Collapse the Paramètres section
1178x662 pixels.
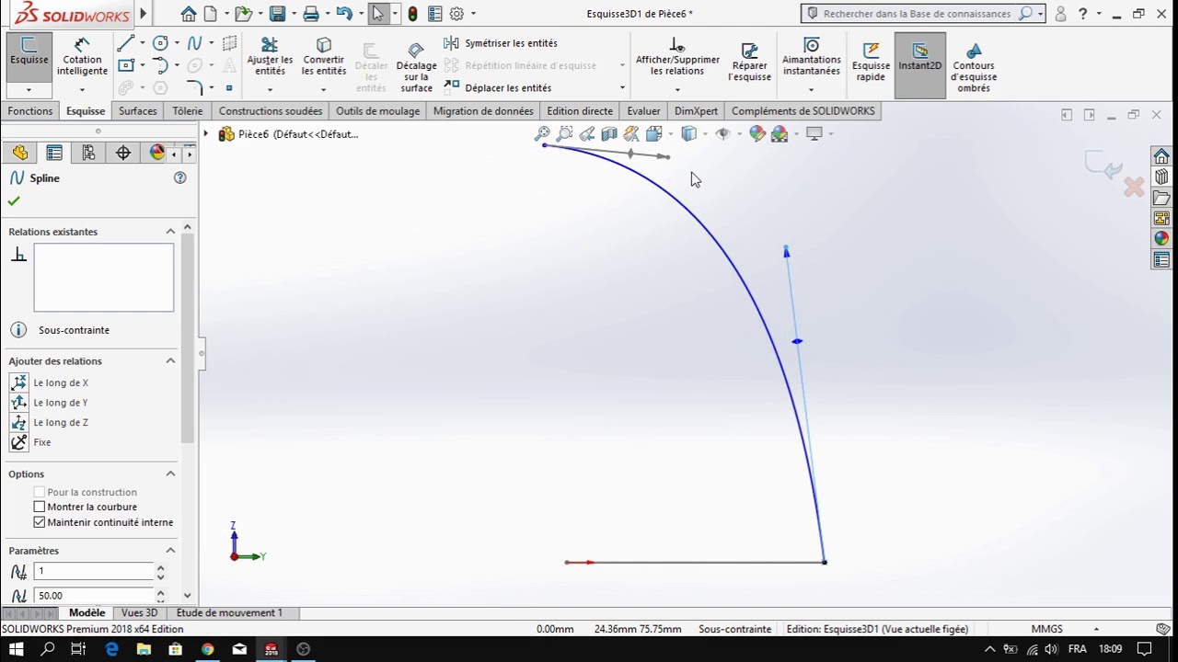(170, 551)
